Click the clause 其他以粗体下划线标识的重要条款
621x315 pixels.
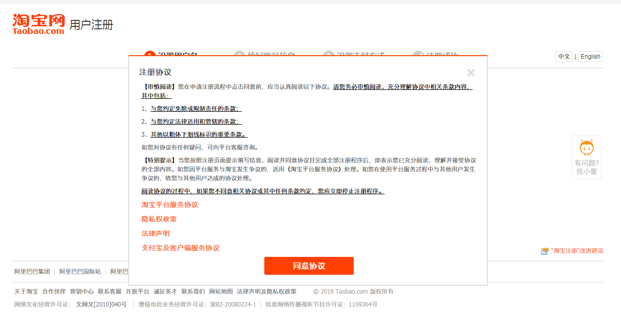(199, 135)
